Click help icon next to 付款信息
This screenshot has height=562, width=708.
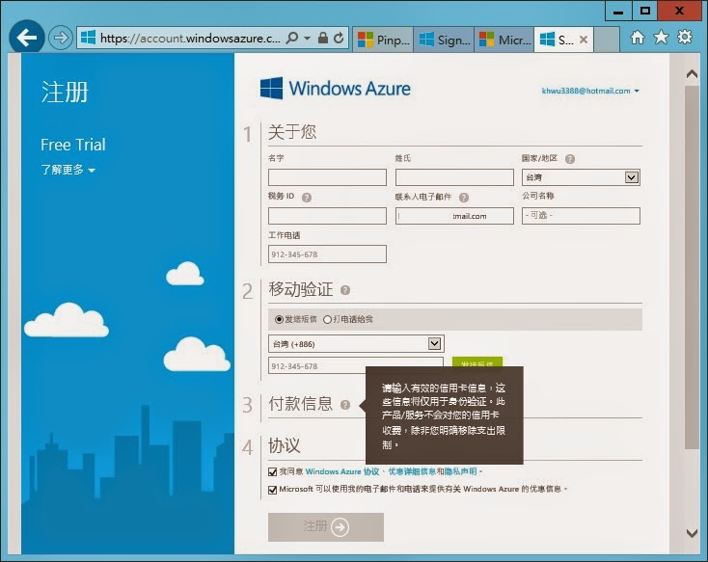[345, 405]
